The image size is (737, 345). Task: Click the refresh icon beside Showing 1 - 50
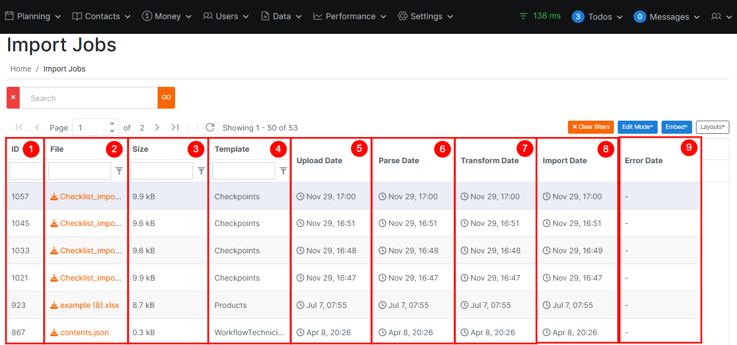[x=210, y=127]
